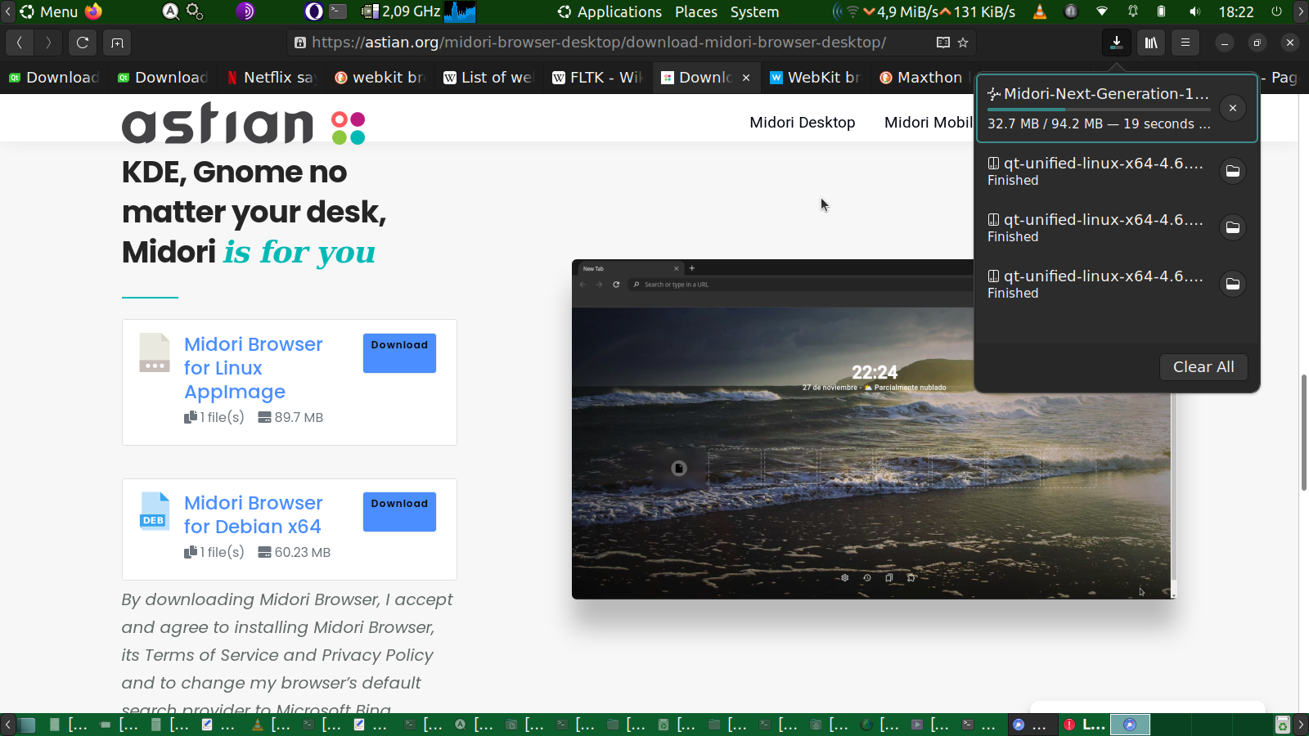
Task: Open the Applications menu
Action: click(610, 11)
